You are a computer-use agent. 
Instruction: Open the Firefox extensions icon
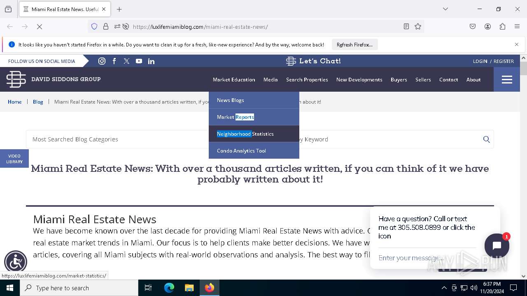[502, 27]
